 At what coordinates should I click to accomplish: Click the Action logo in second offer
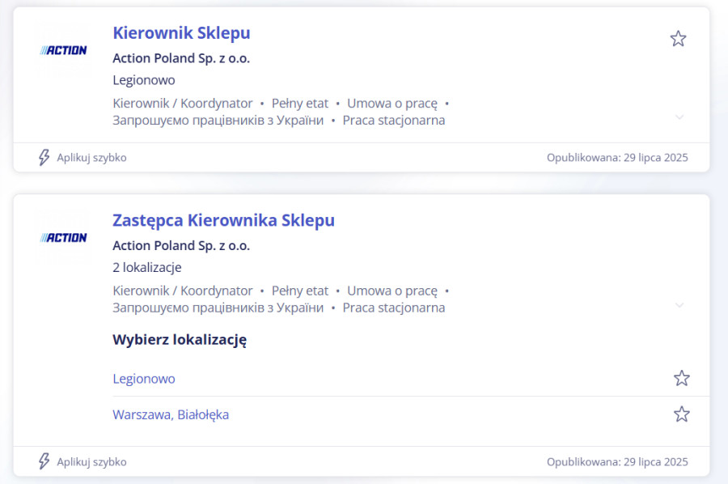click(x=63, y=238)
